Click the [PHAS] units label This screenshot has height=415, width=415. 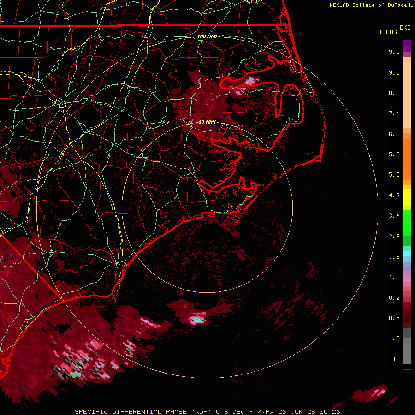pos(390,32)
